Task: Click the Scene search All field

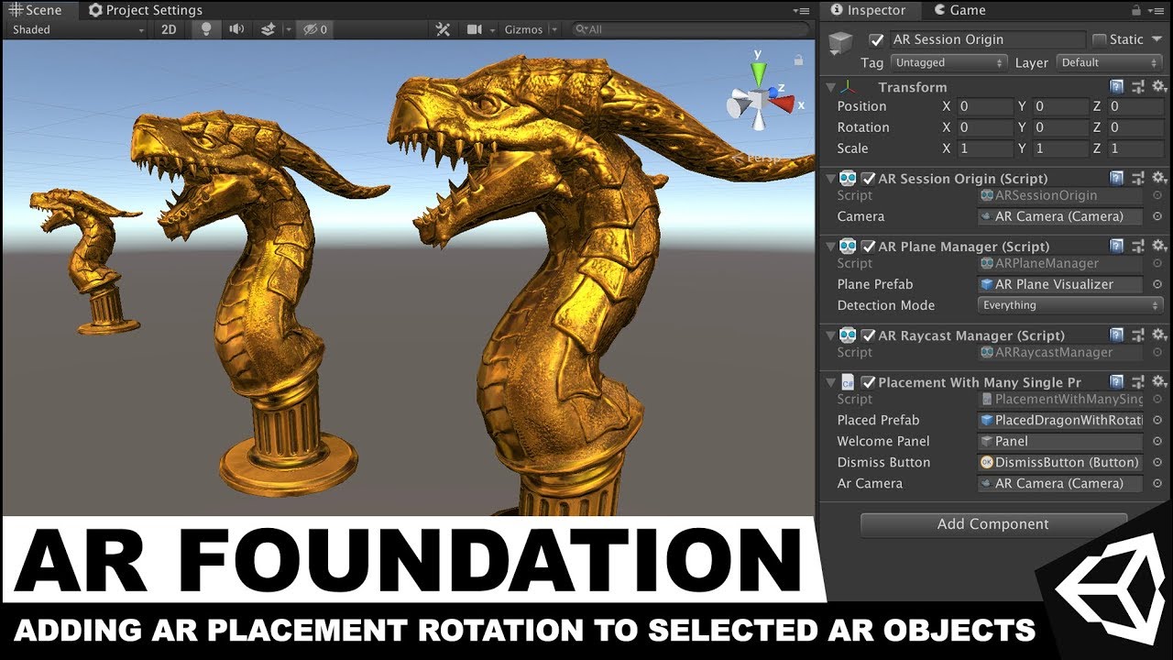Action: [689, 29]
